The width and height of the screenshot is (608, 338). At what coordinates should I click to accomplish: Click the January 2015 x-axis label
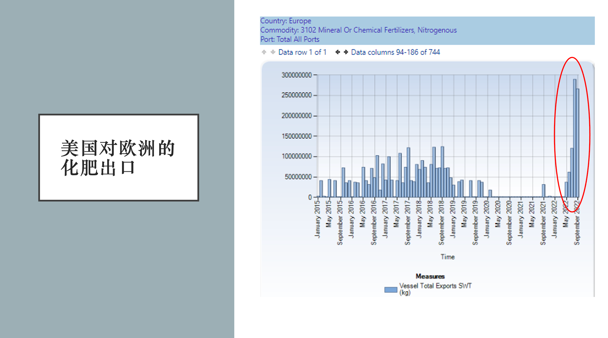317,219
